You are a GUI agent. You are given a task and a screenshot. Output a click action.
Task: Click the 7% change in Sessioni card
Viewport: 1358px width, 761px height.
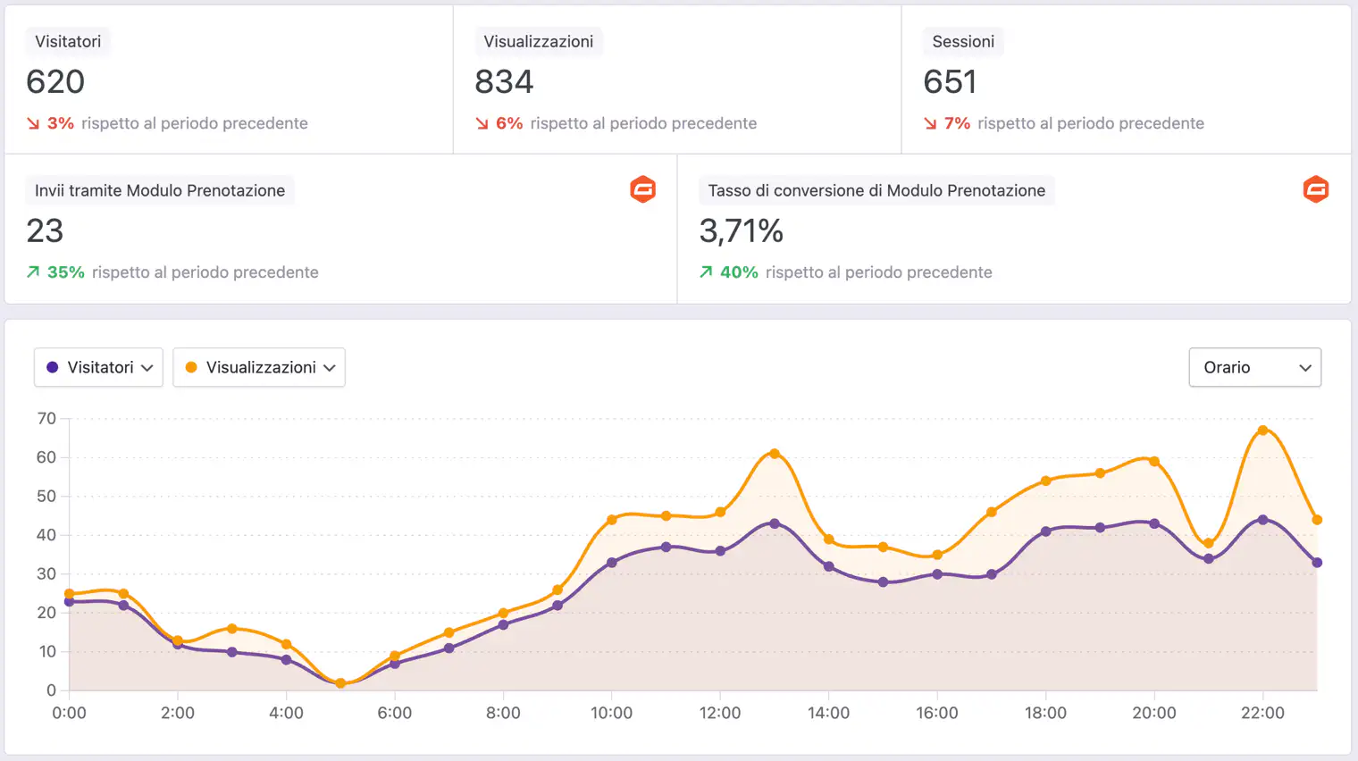[958, 123]
